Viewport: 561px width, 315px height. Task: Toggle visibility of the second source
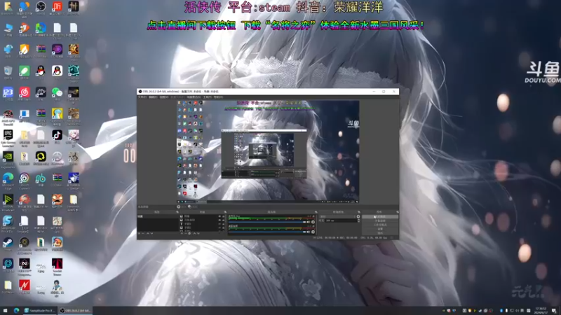click(219, 220)
